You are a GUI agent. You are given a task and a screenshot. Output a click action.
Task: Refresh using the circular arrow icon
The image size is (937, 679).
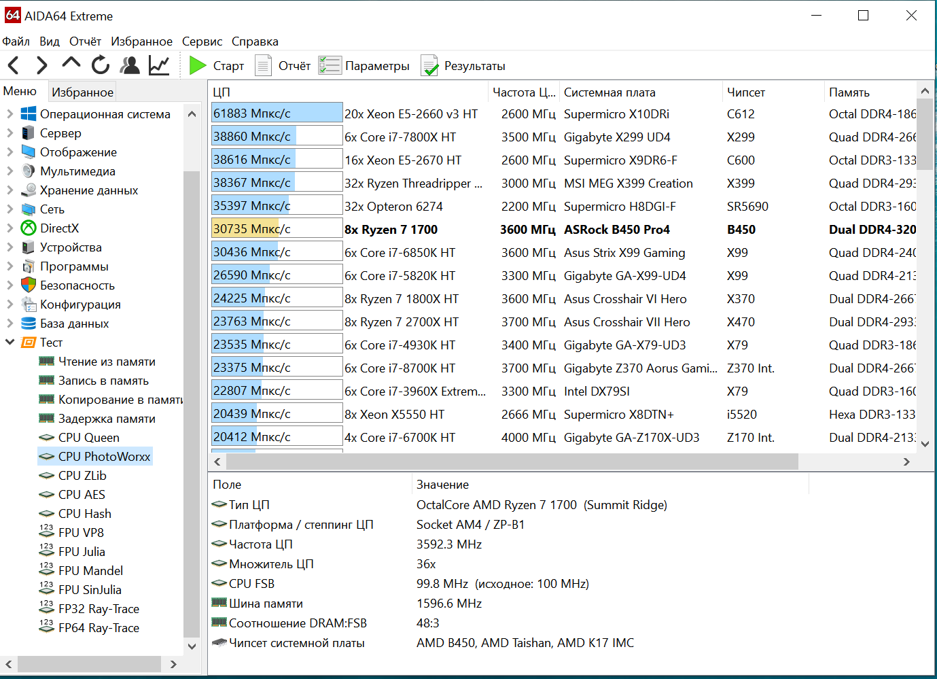click(x=101, y=65)
